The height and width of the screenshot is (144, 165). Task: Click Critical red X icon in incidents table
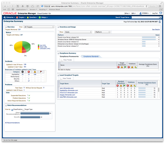click(x=29, y=72)
